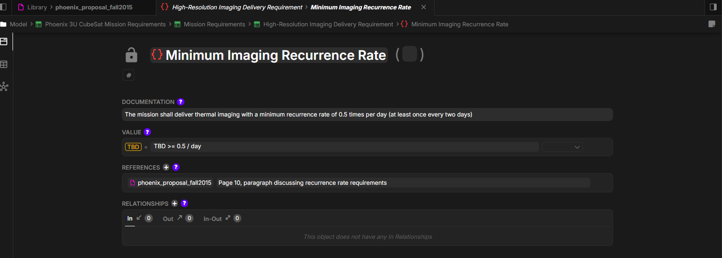This screenshot has width=722, height=258.
Task: Toggle the lock icon beside the title
Action: [x=131, y=55]
